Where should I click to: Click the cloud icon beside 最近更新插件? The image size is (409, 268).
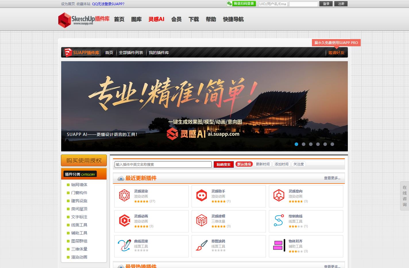point(121,178)
